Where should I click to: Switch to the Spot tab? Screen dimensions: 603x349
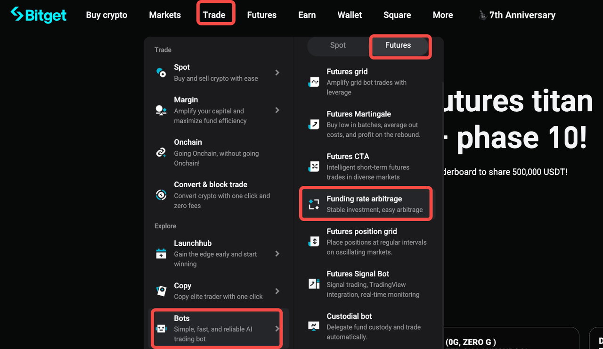(x=338, y=45)
